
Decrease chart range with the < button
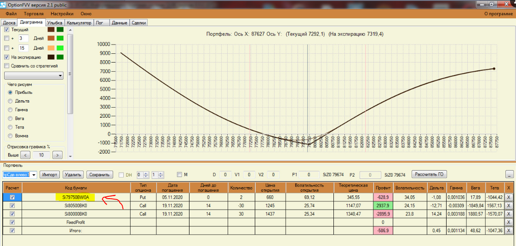[26, 154]
